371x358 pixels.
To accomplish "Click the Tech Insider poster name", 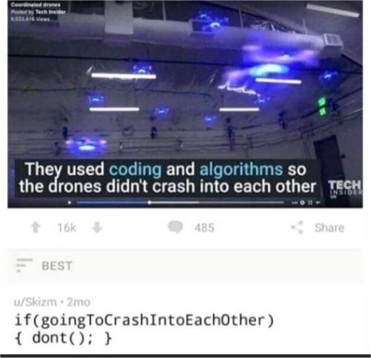I will click(50, 12).
